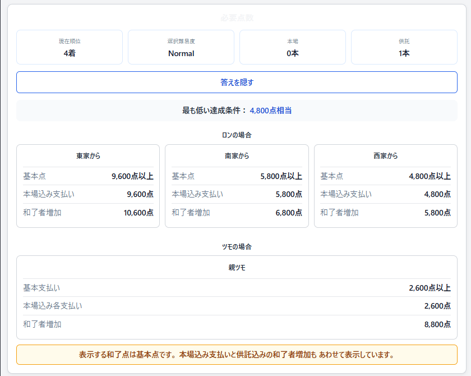Select 西家から 本場込み支払い value 4,800点
This screenshot has width=471, height=376.
pyautogui.click(x=437, y=194)
